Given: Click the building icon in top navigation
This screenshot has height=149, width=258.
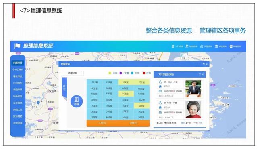Looking at the screenshot, I should point(216,46).
